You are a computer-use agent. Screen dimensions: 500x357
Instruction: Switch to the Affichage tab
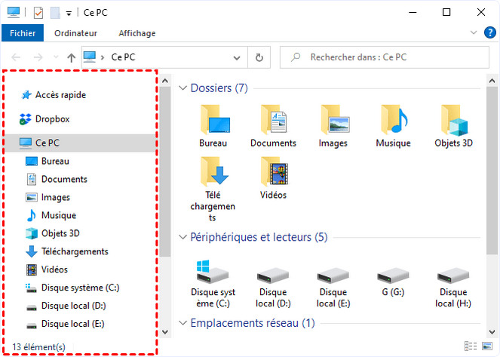tap(137, 33)
